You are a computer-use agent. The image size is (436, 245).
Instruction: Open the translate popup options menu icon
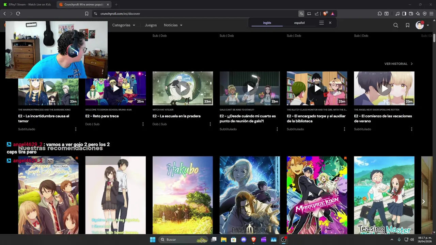(321, 23)
